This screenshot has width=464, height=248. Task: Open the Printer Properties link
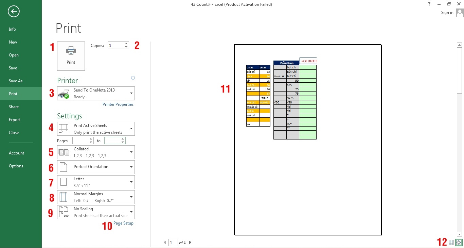118,104
